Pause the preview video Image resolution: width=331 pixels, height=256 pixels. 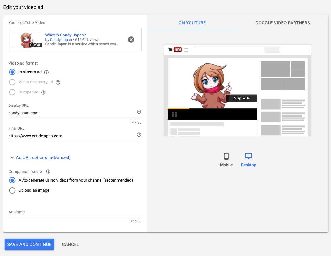click(x=175, y=114)
